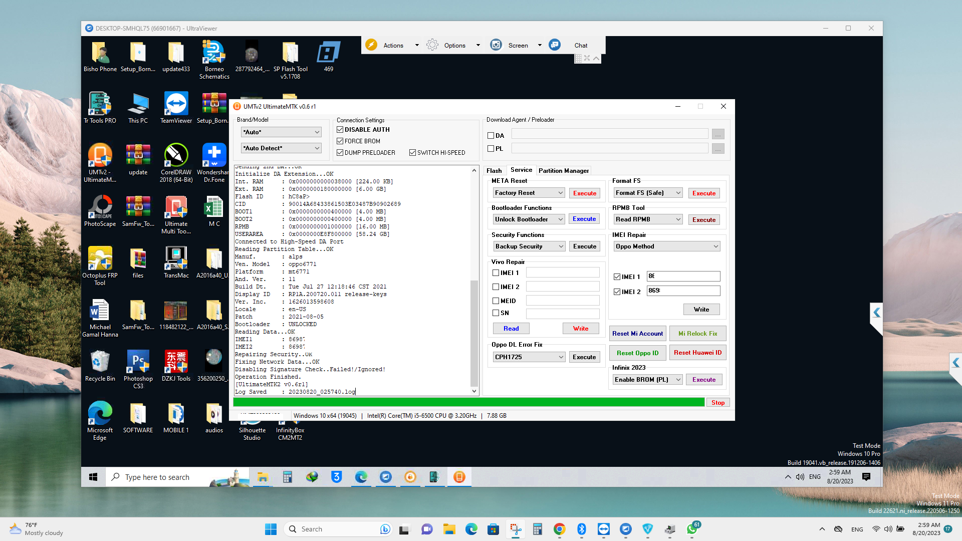
Task: Click Reset Mi Account button
Action: tap(637, 334)
